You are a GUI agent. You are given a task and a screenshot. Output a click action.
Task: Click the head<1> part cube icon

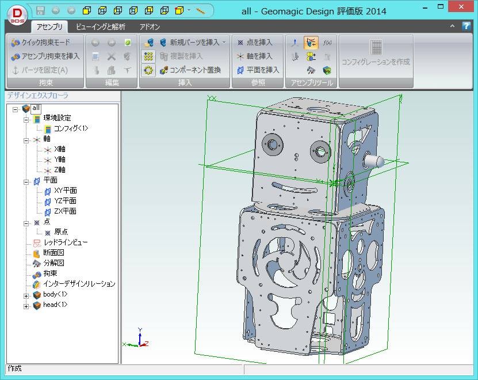37,305
